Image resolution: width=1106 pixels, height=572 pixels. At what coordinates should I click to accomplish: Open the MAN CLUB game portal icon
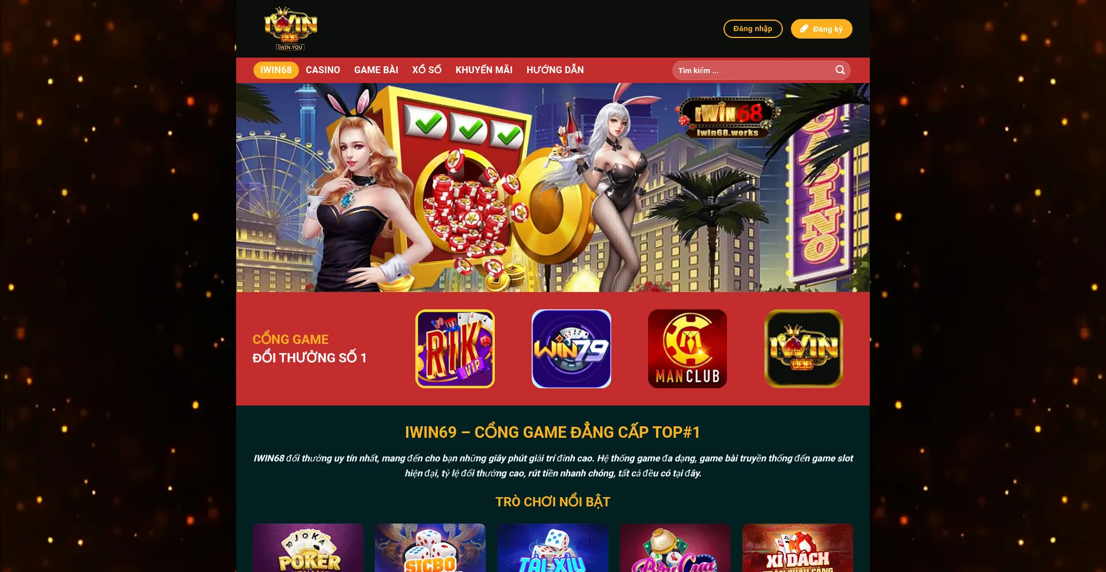tap(687, 348)
